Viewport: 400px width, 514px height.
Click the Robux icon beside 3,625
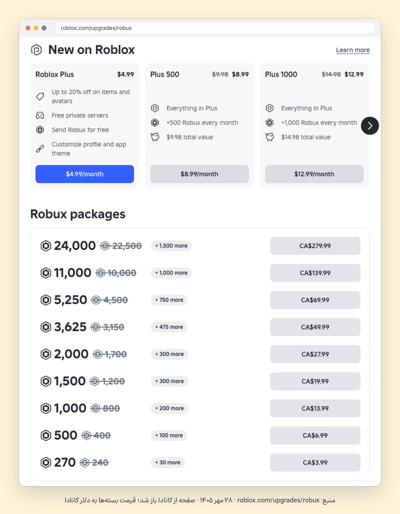pos(46,327)
